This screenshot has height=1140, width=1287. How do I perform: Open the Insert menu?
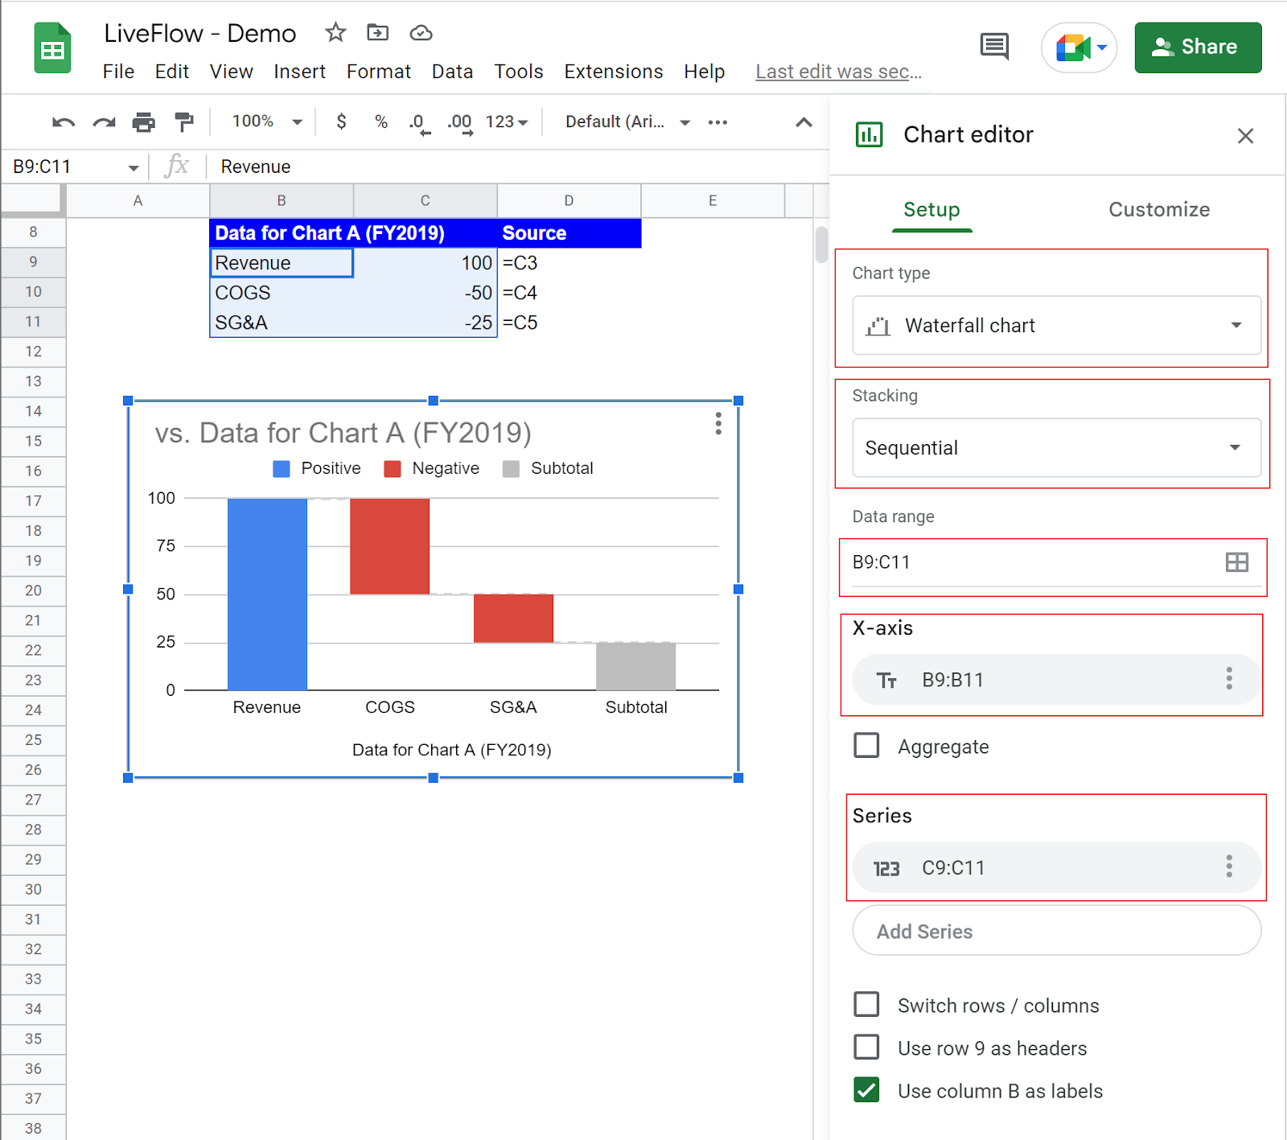pyautogui.click(x=299, y=72)
